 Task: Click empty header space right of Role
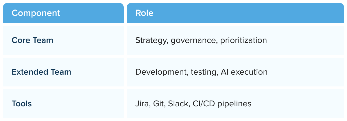pyautogui.click(x=249, y=13)
